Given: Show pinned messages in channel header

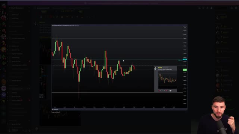Looking at the screenshot, I should pyautogui.click(x=207, y=8).
